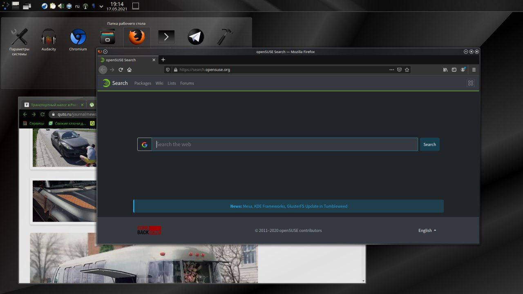Click the show desktop square icon
The image size is (523, 294).
click(x=136, y=6)
